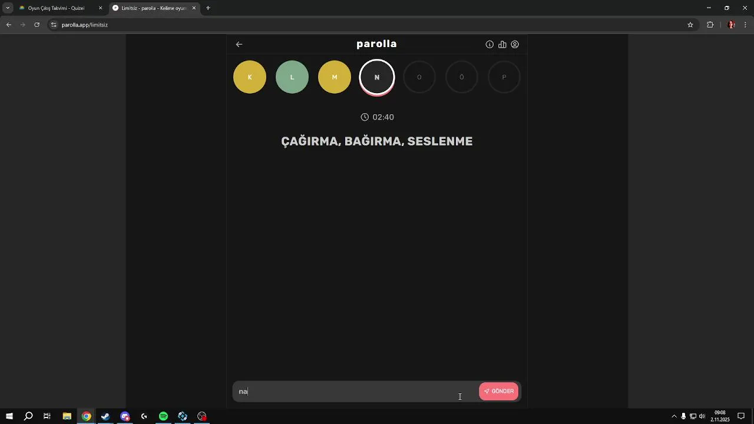
Task: Close the Oyun Çıkış Takvimi tab
Action: coord(100,8)
